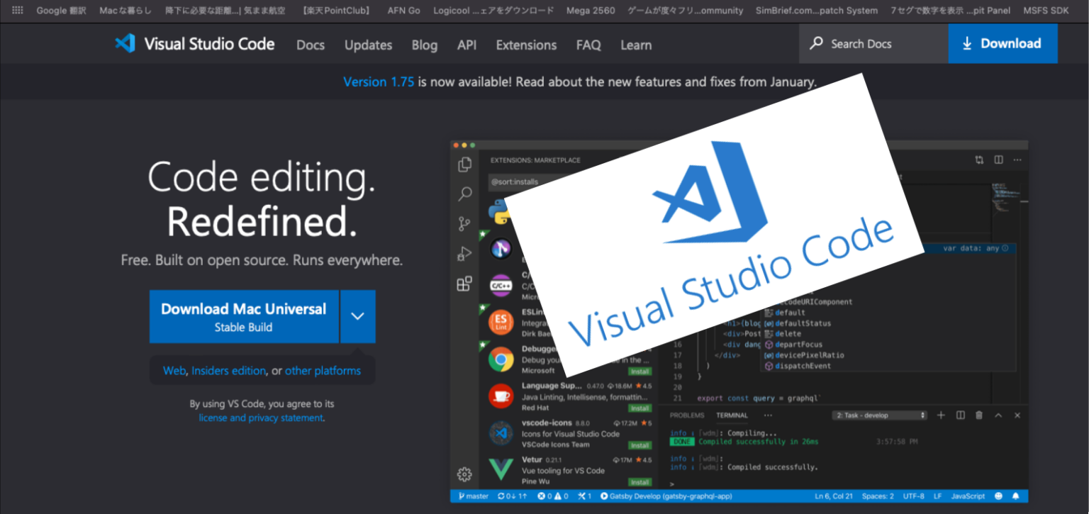Click the blue Download button in header
The width and height of the screenshot is (1089, 514).
pyautogui.click(x=1003, y=43)
